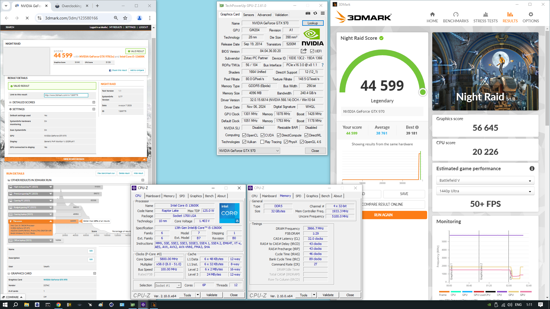Toggle the CUDA checkbox
The width and height of the screenshot is (550, 309).
(x=262, y=135)
